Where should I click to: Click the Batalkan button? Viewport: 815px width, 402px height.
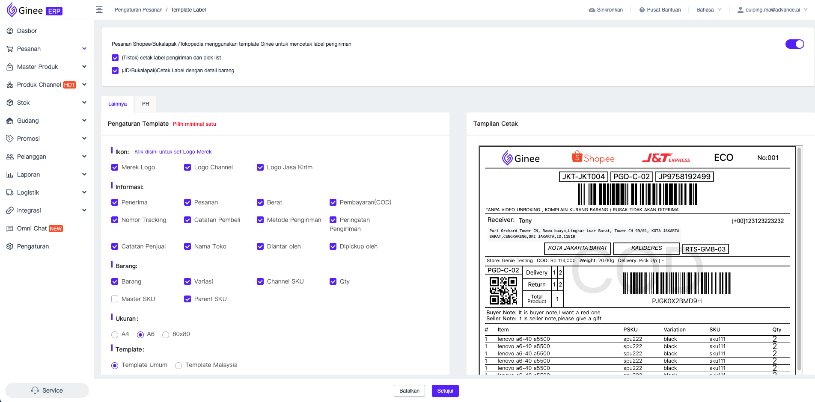[x=409, y=391]
